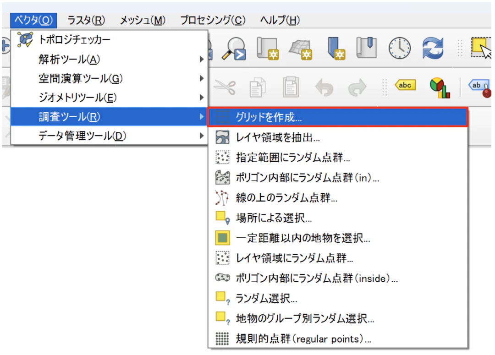Click the new 3D map view icon
The width and height of the screenshot is (495, 355).
tap(301, 49)
